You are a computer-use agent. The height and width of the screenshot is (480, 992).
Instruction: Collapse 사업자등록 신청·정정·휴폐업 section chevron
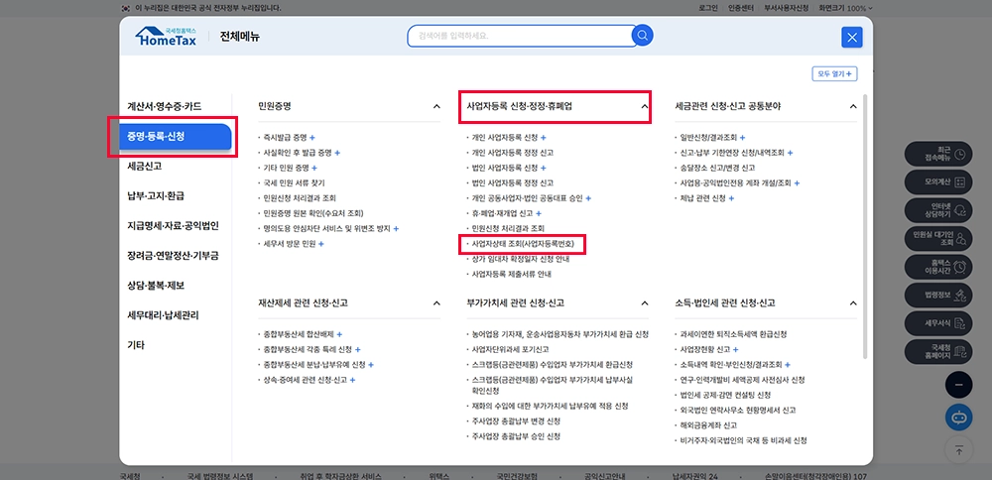click(645, 106)
